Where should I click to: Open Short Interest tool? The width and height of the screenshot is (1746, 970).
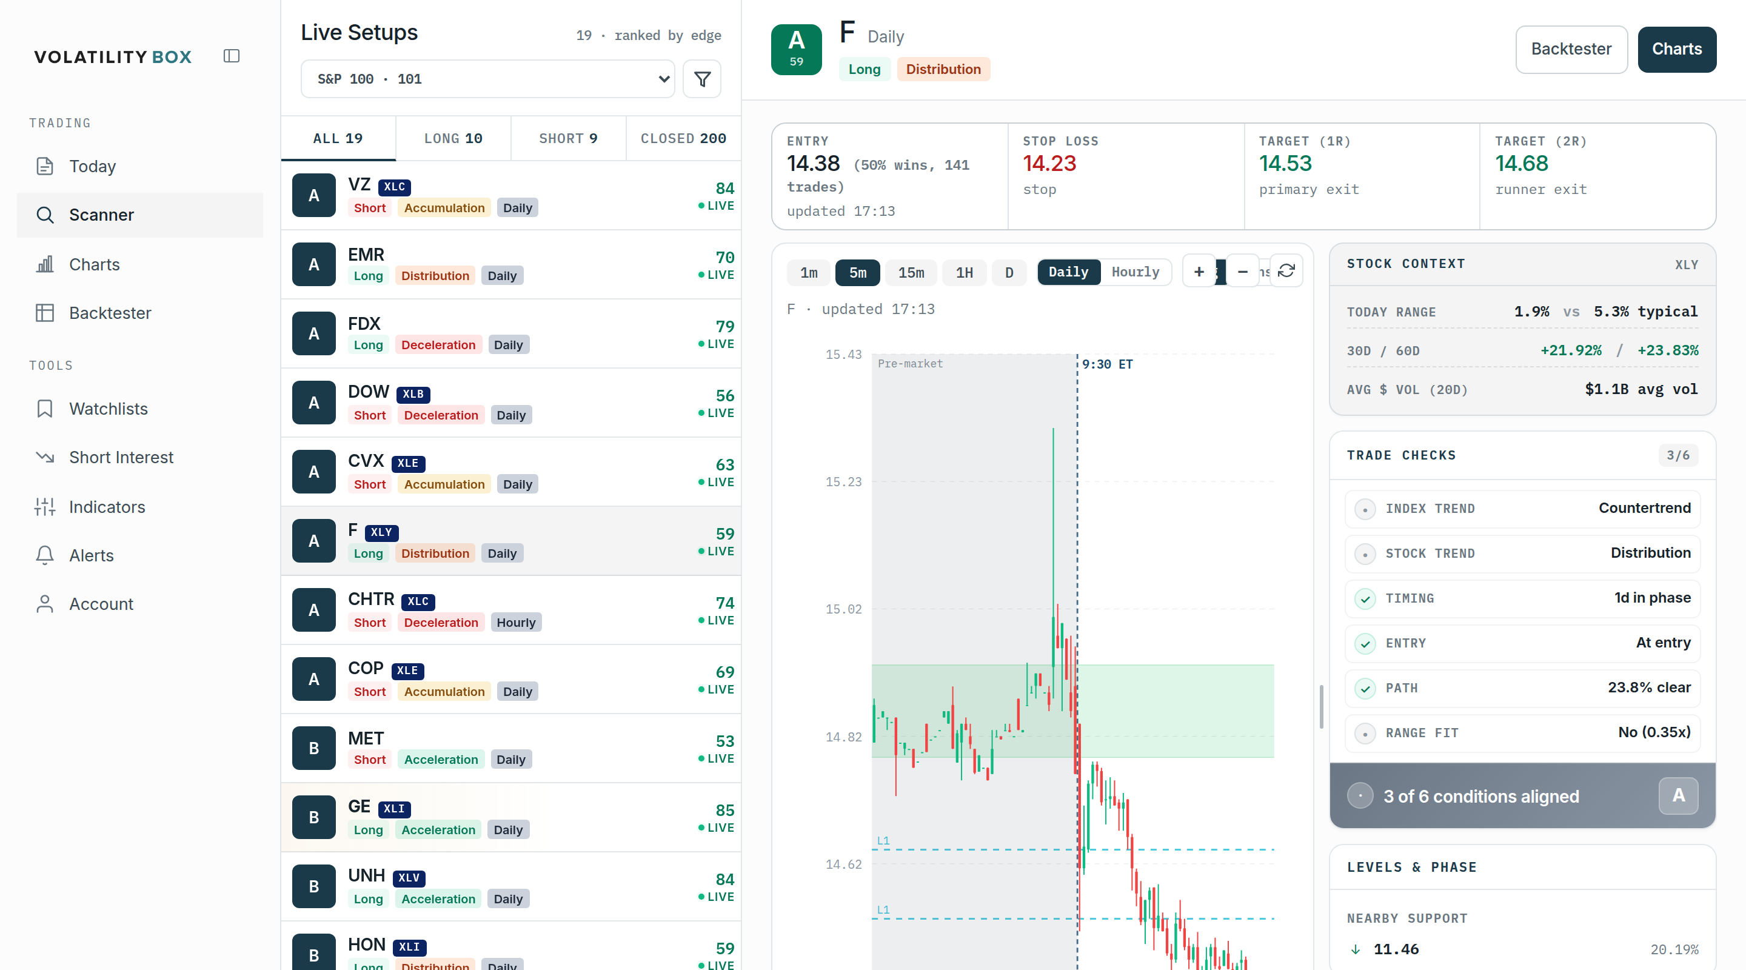point(139,457)
